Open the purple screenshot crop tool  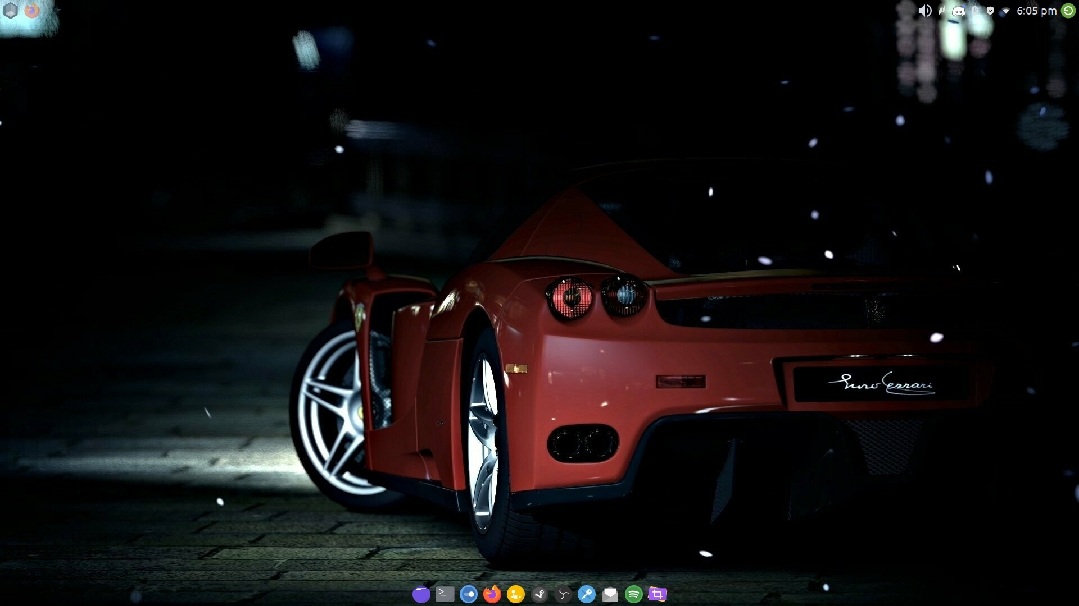point(657,594)
